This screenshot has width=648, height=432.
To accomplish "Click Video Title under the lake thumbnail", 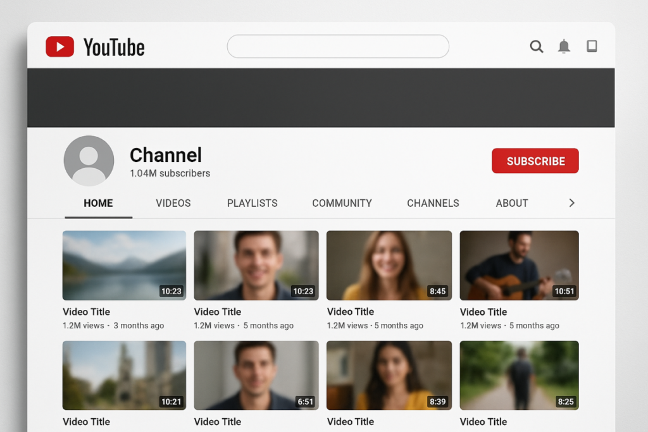I will click(86, 312).
